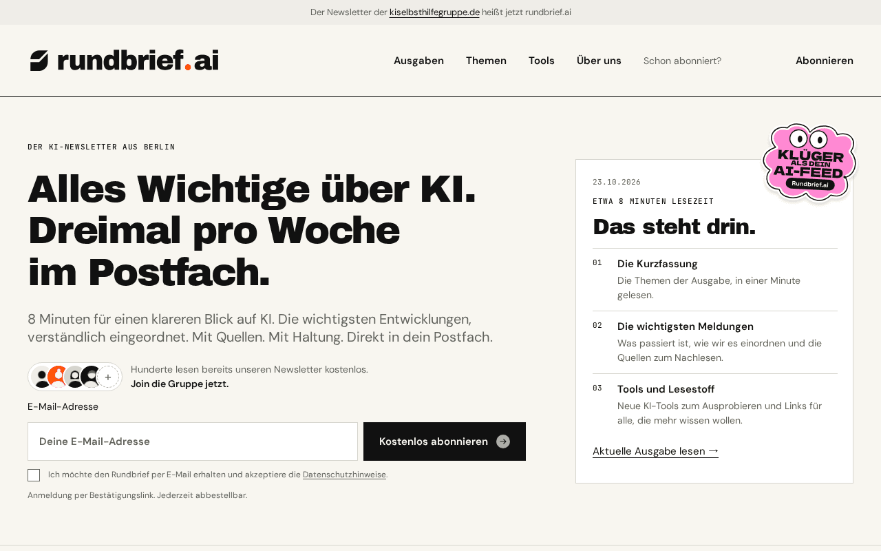Open the Datenschutzhinweise link
Screen dimensions: 881x551
[344, 475]
